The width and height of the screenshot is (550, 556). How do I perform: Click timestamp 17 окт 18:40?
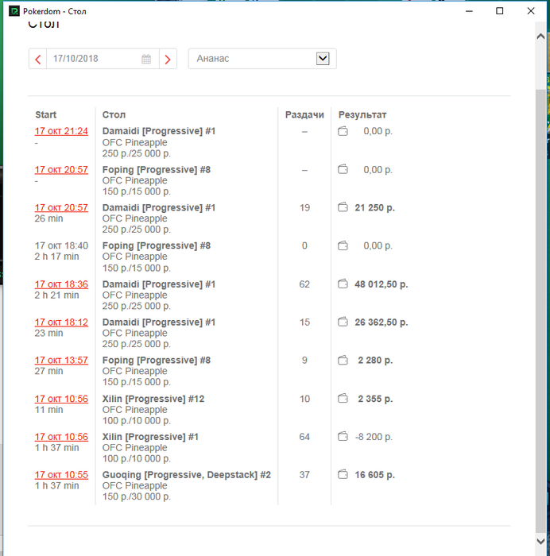pos(61,245)
